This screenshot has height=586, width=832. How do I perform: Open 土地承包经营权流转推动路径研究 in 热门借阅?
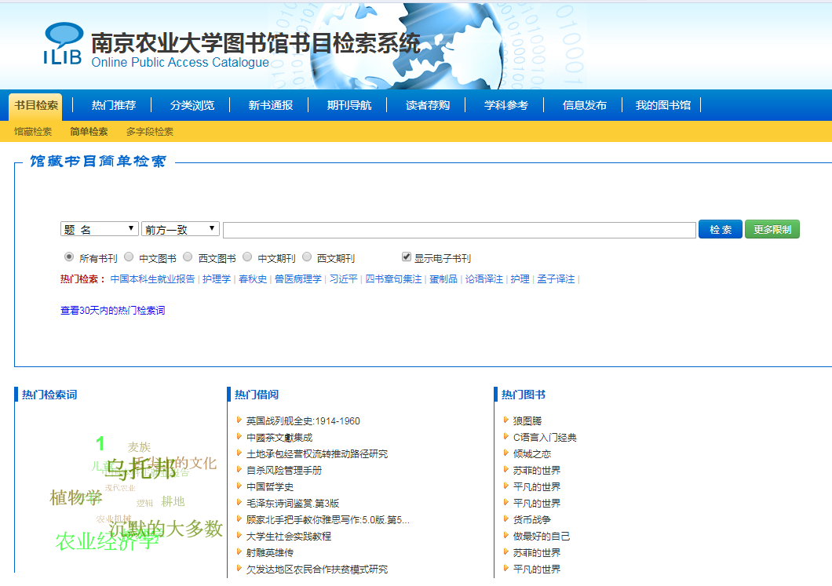[317, 454]
